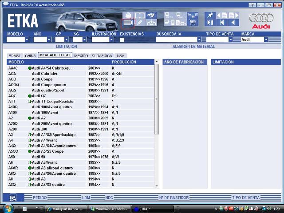The height and width of the screenshot is (213, 284).
Task: Select the Audi Coupe quattro row
Action: click(81, 85)
